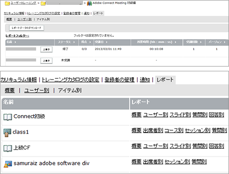Open 登録者の管理 tab in the top panel

click(72, 13)
